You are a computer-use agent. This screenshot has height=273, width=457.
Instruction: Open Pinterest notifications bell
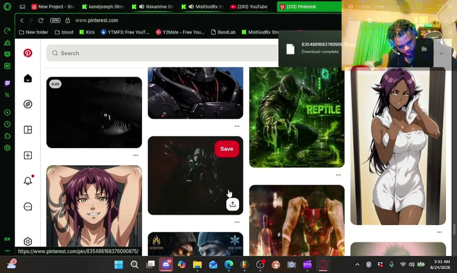point(28,181)
